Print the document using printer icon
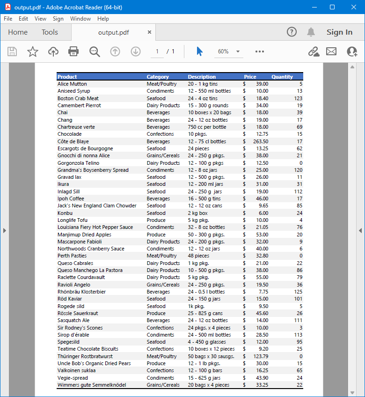This screenshot has height=397, width=365. pos(73,51)
